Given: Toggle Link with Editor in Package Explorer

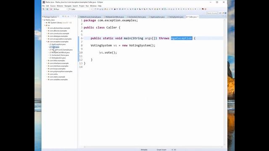Looking at the screenshot, I should [x=66, y=16].
